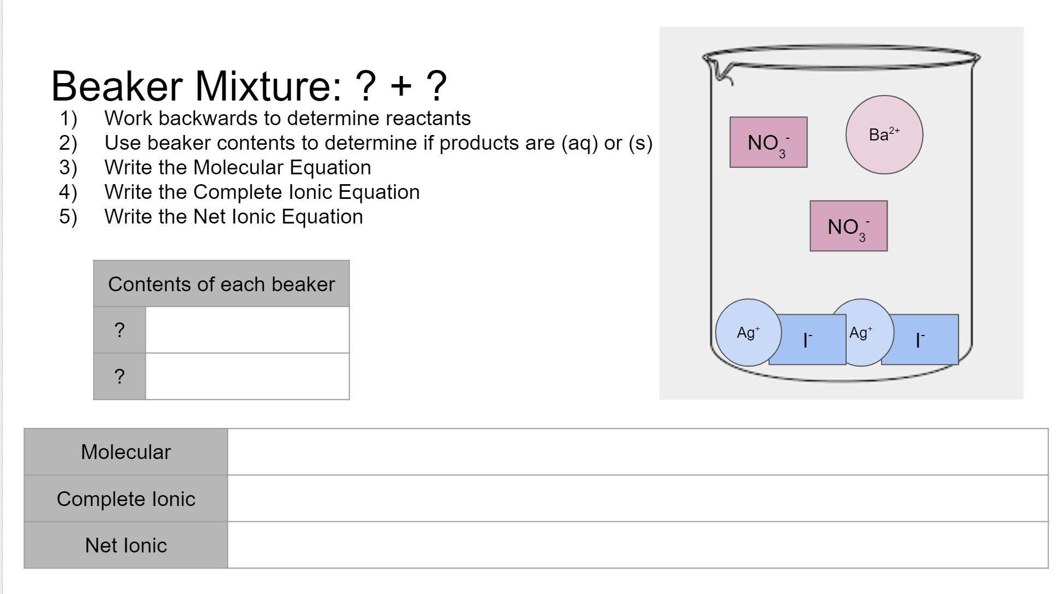Image resolution: width=1058 pixels, height=594 pixels.
Task: Click the 'Work backwards to determine reactants' step
Action: pyautogui.click(x=287, y=118)
